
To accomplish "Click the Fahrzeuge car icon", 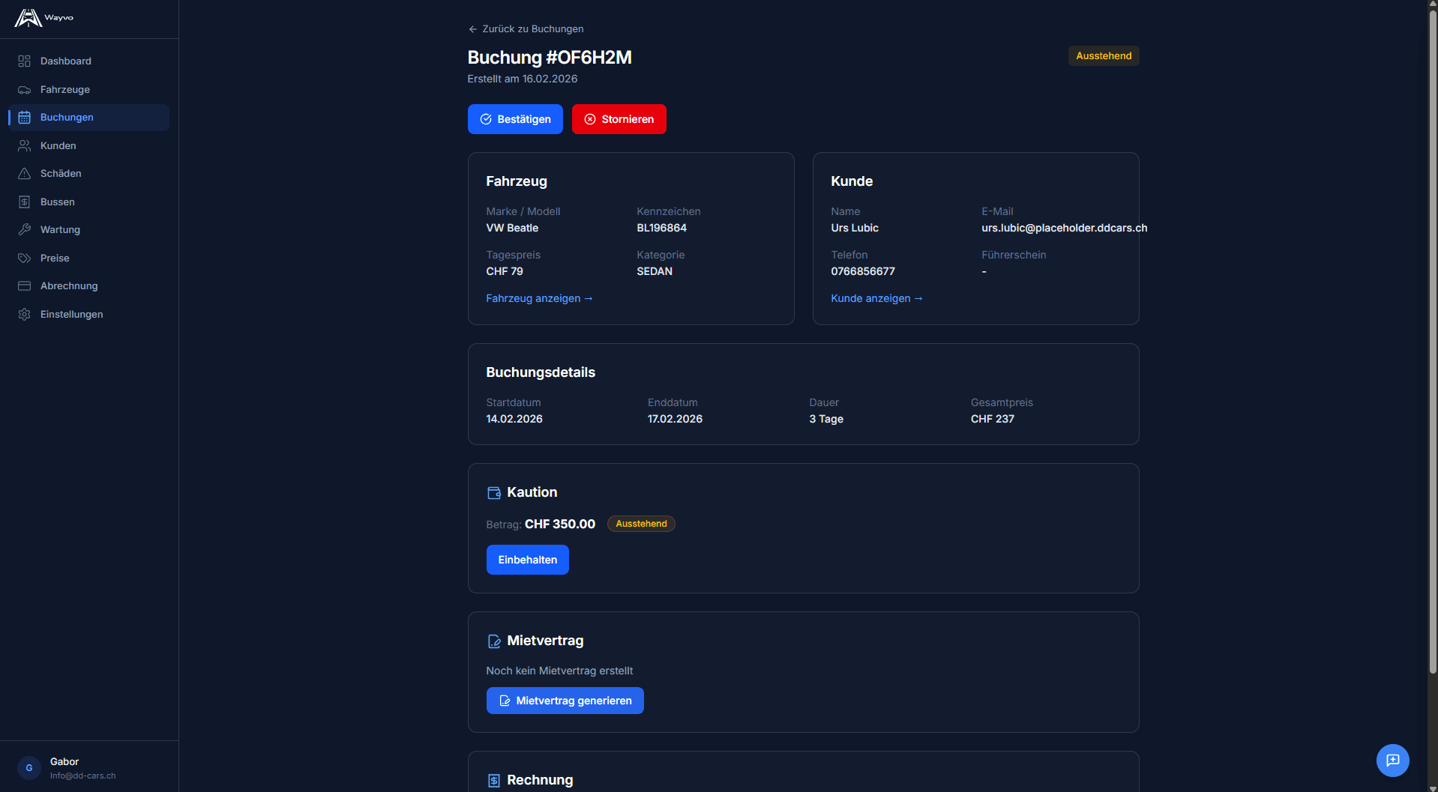I will (25, 90).
